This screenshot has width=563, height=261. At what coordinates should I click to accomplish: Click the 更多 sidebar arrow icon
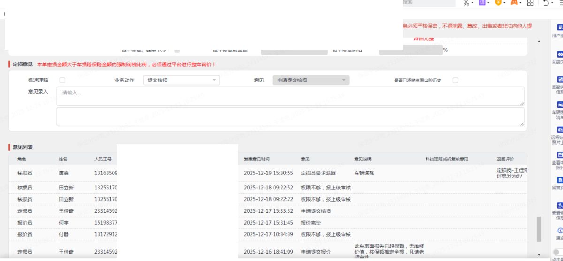point(560,231)
